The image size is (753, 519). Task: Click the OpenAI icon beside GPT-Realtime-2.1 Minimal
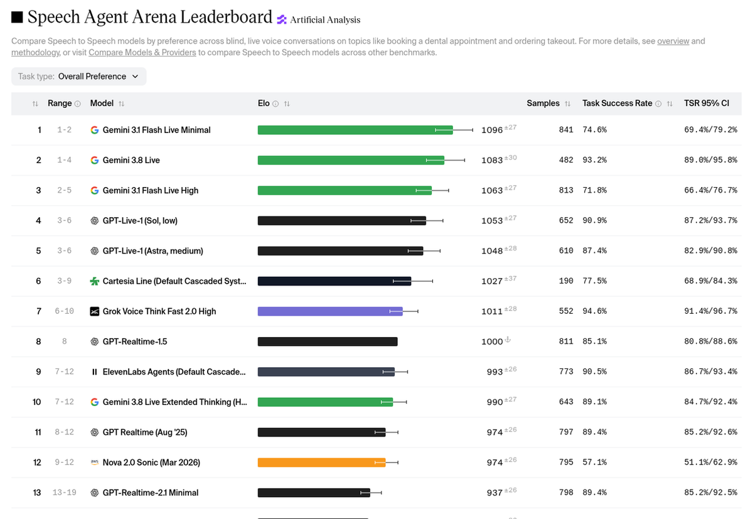click(x=95, y=493)
